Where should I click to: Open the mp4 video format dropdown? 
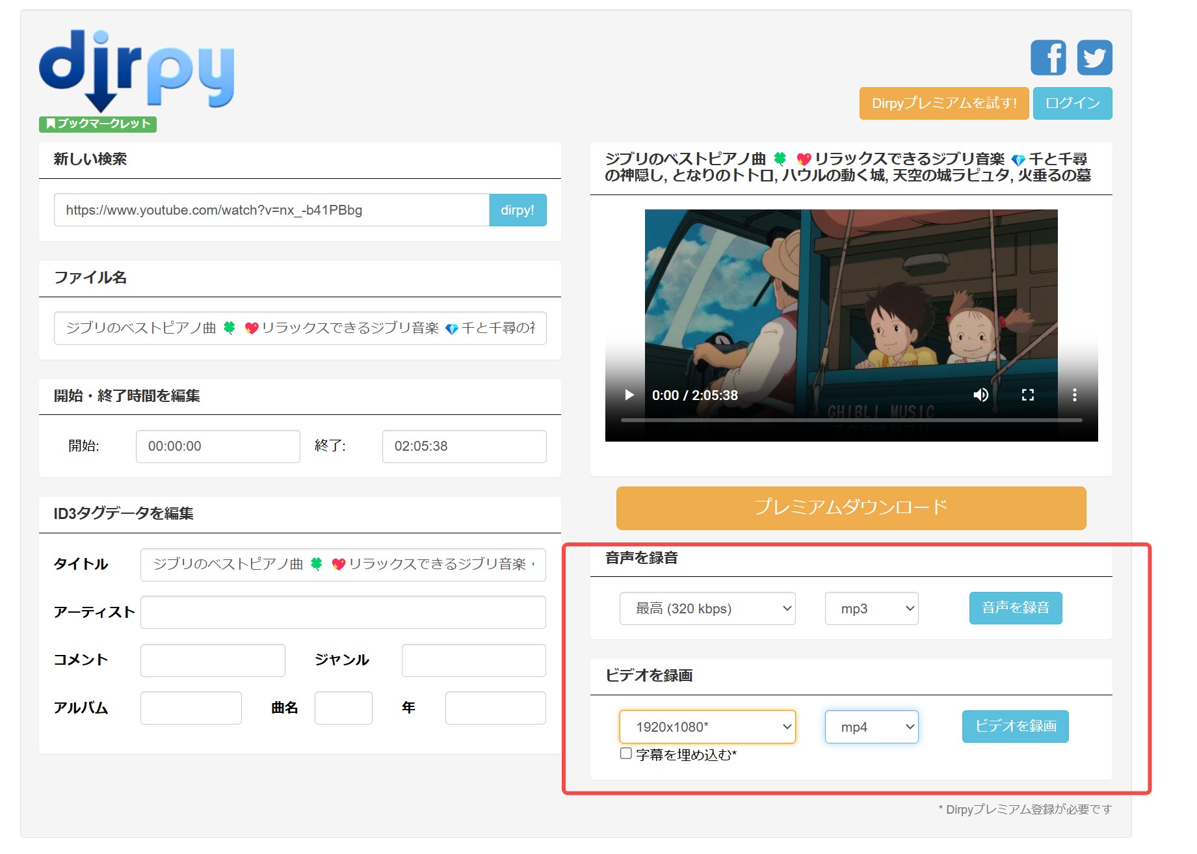click(871, 727)
